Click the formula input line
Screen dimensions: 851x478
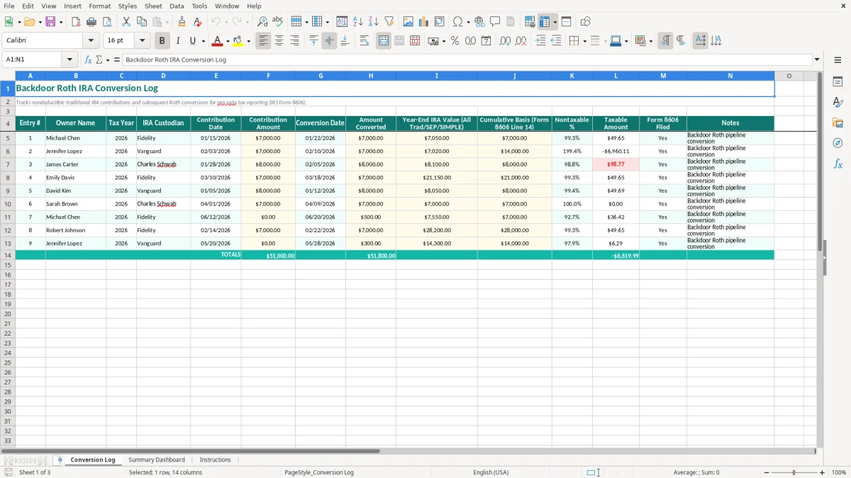(467, 60)
